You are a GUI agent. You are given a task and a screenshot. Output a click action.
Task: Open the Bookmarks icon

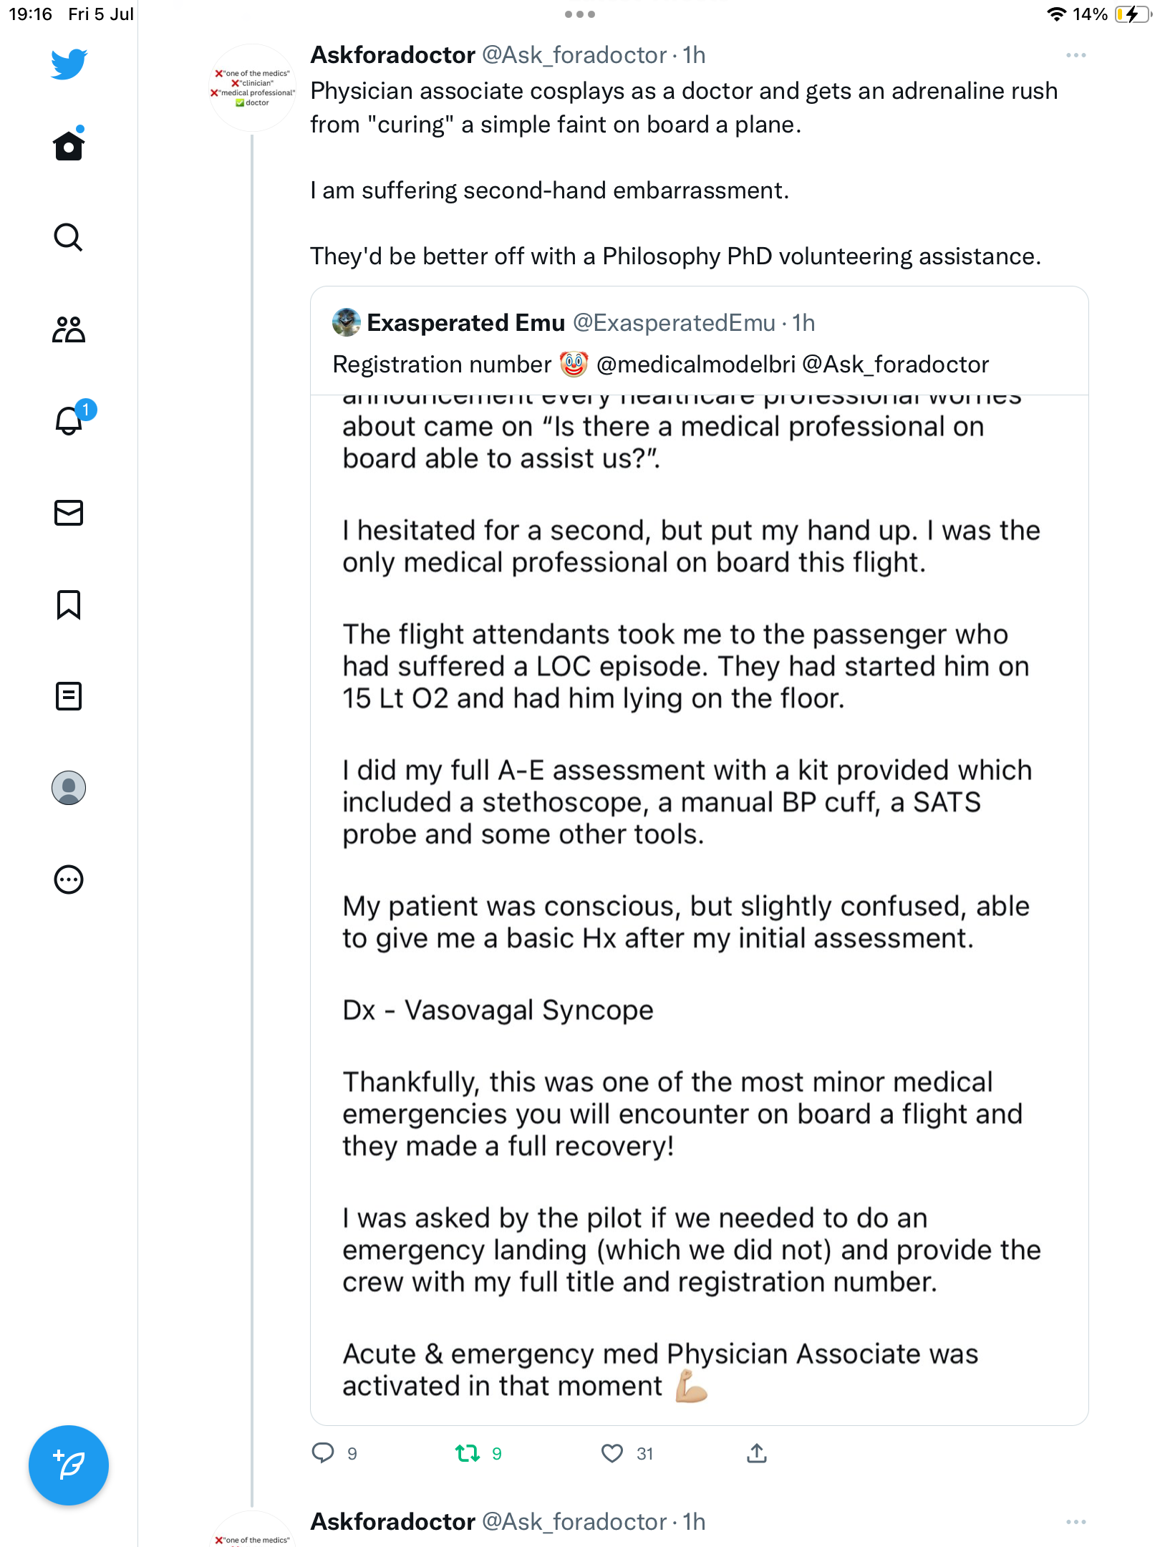click(69, 604)
